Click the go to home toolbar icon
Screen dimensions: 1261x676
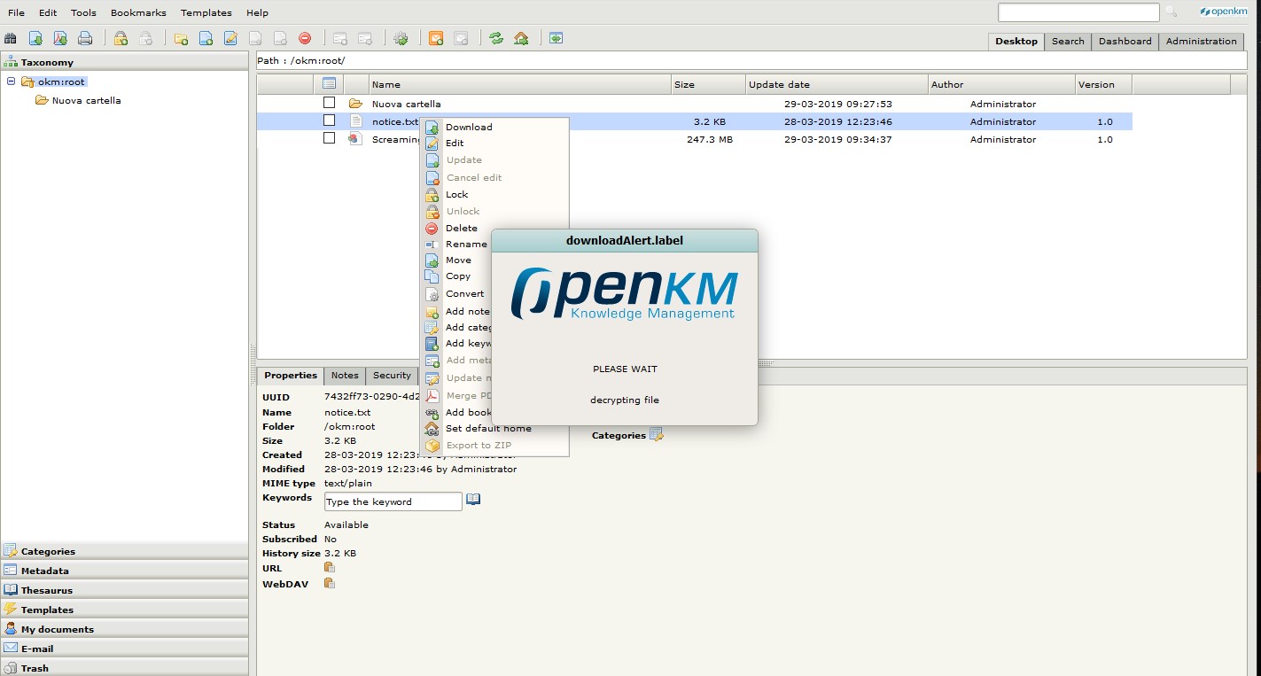pyautogui.click(x=521, y=38)
